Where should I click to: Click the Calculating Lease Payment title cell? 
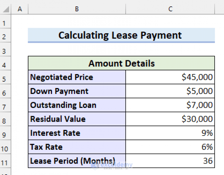tap(121, 35)
